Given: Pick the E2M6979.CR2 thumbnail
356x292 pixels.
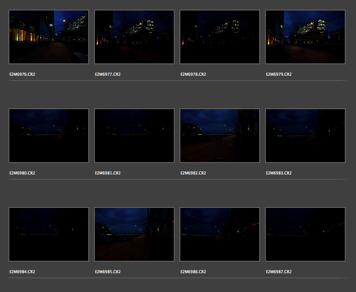Looking at the screenshot, I should (x=305, y=37).
